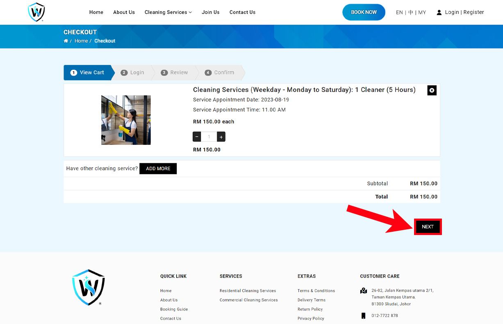Image resolution: width=503 pixels, height=324 pixels.
Task: Click the home icon in the breadcrumb
Action: pos(66,41)
